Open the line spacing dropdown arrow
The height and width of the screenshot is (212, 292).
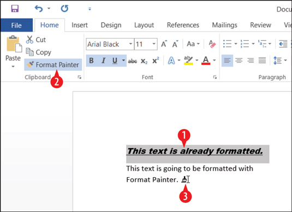285,60
